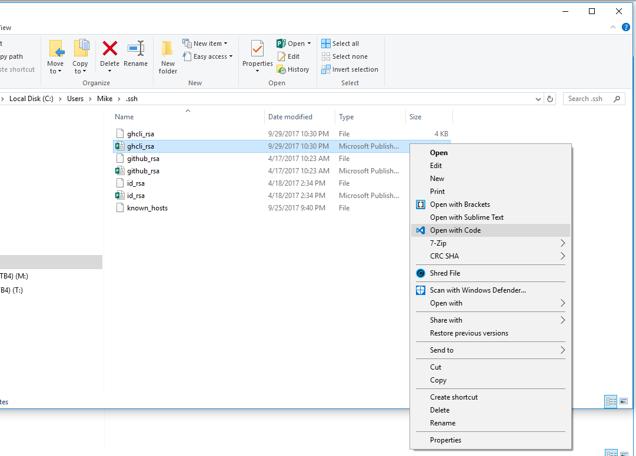Image resolution: width=636 pixels, height=456 pixels.
Task: Click Select all in ribbon
Action: coord(340,43)
